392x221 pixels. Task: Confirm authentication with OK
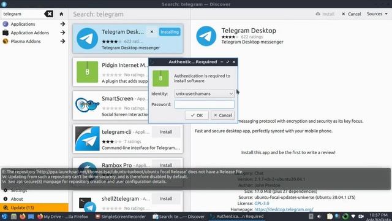click(197, 115)
